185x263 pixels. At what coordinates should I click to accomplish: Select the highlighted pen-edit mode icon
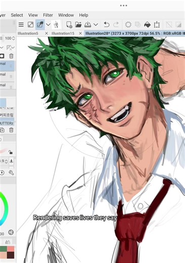point(40,25)
